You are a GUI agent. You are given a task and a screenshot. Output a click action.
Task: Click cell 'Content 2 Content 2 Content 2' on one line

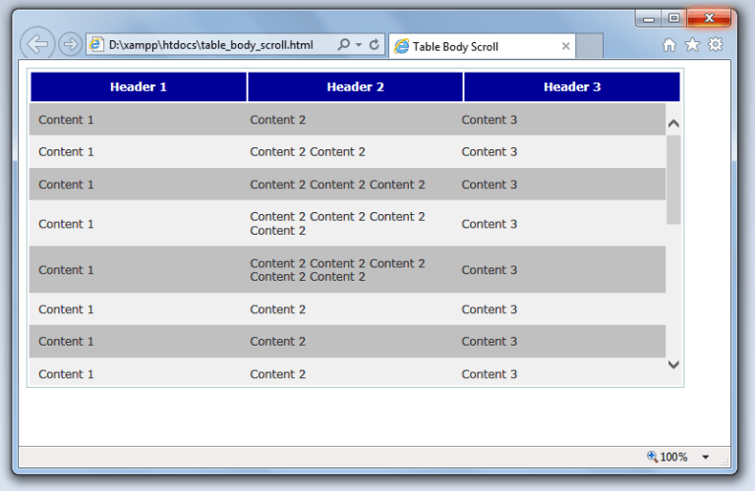[x=337, y=185]
